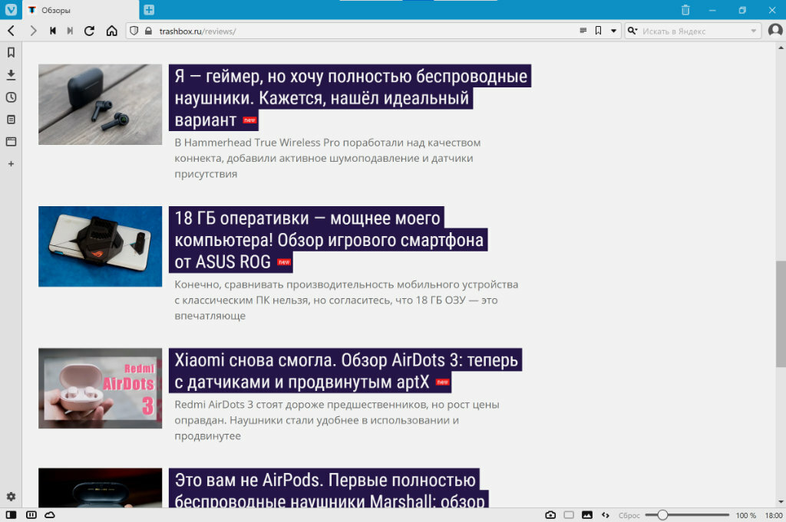Screen dimensions: 786x522
Task: Open the ASUS ROG smartphone review headline
Action: coord(329,240)
